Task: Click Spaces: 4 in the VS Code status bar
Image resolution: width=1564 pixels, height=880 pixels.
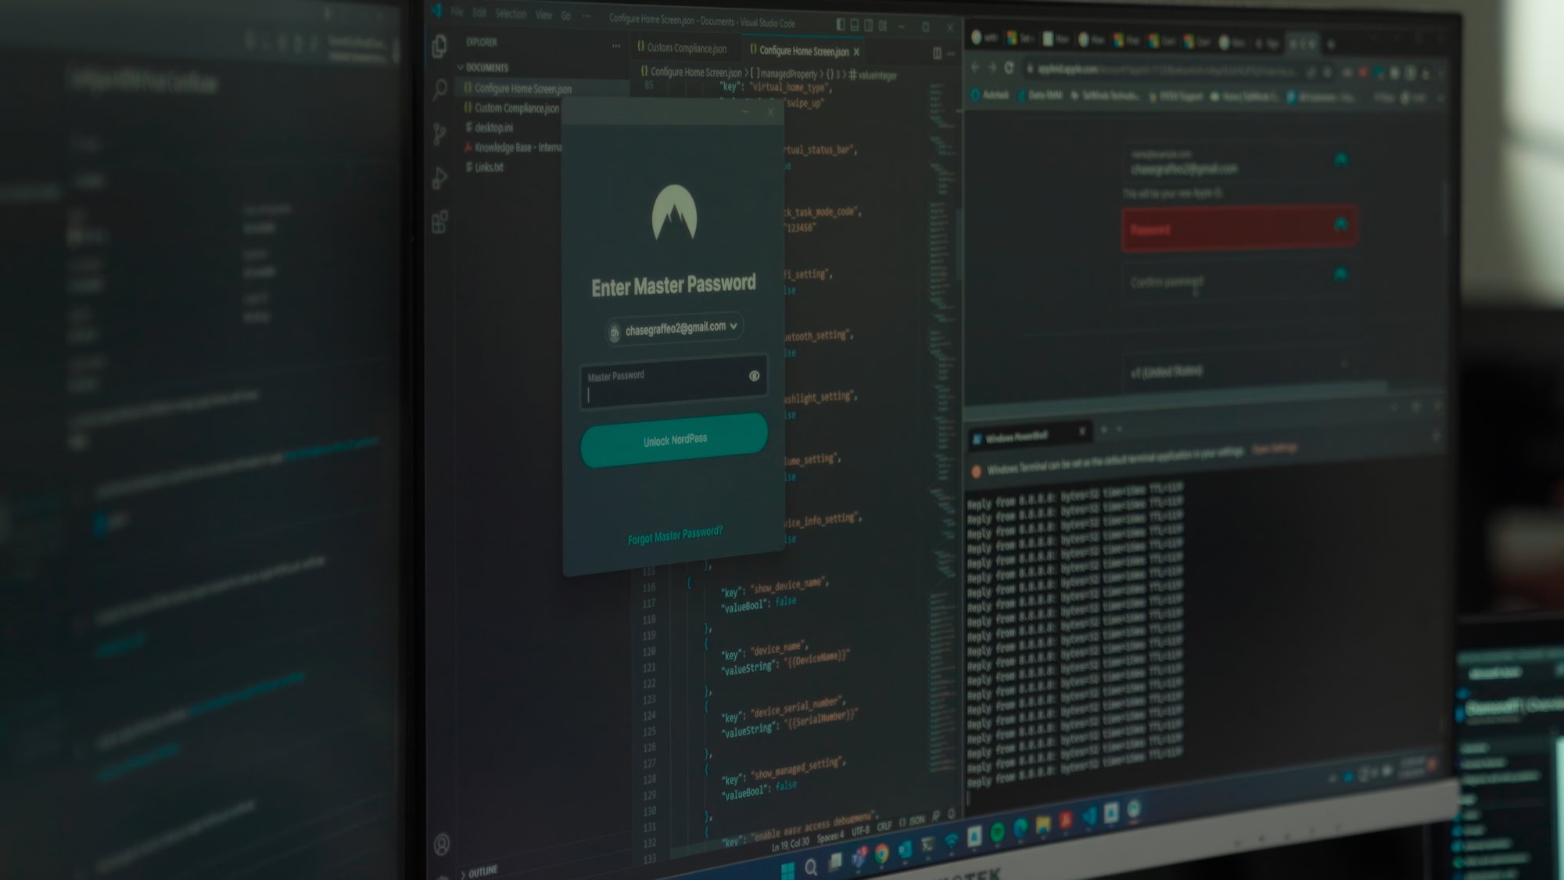Action: 831,838
